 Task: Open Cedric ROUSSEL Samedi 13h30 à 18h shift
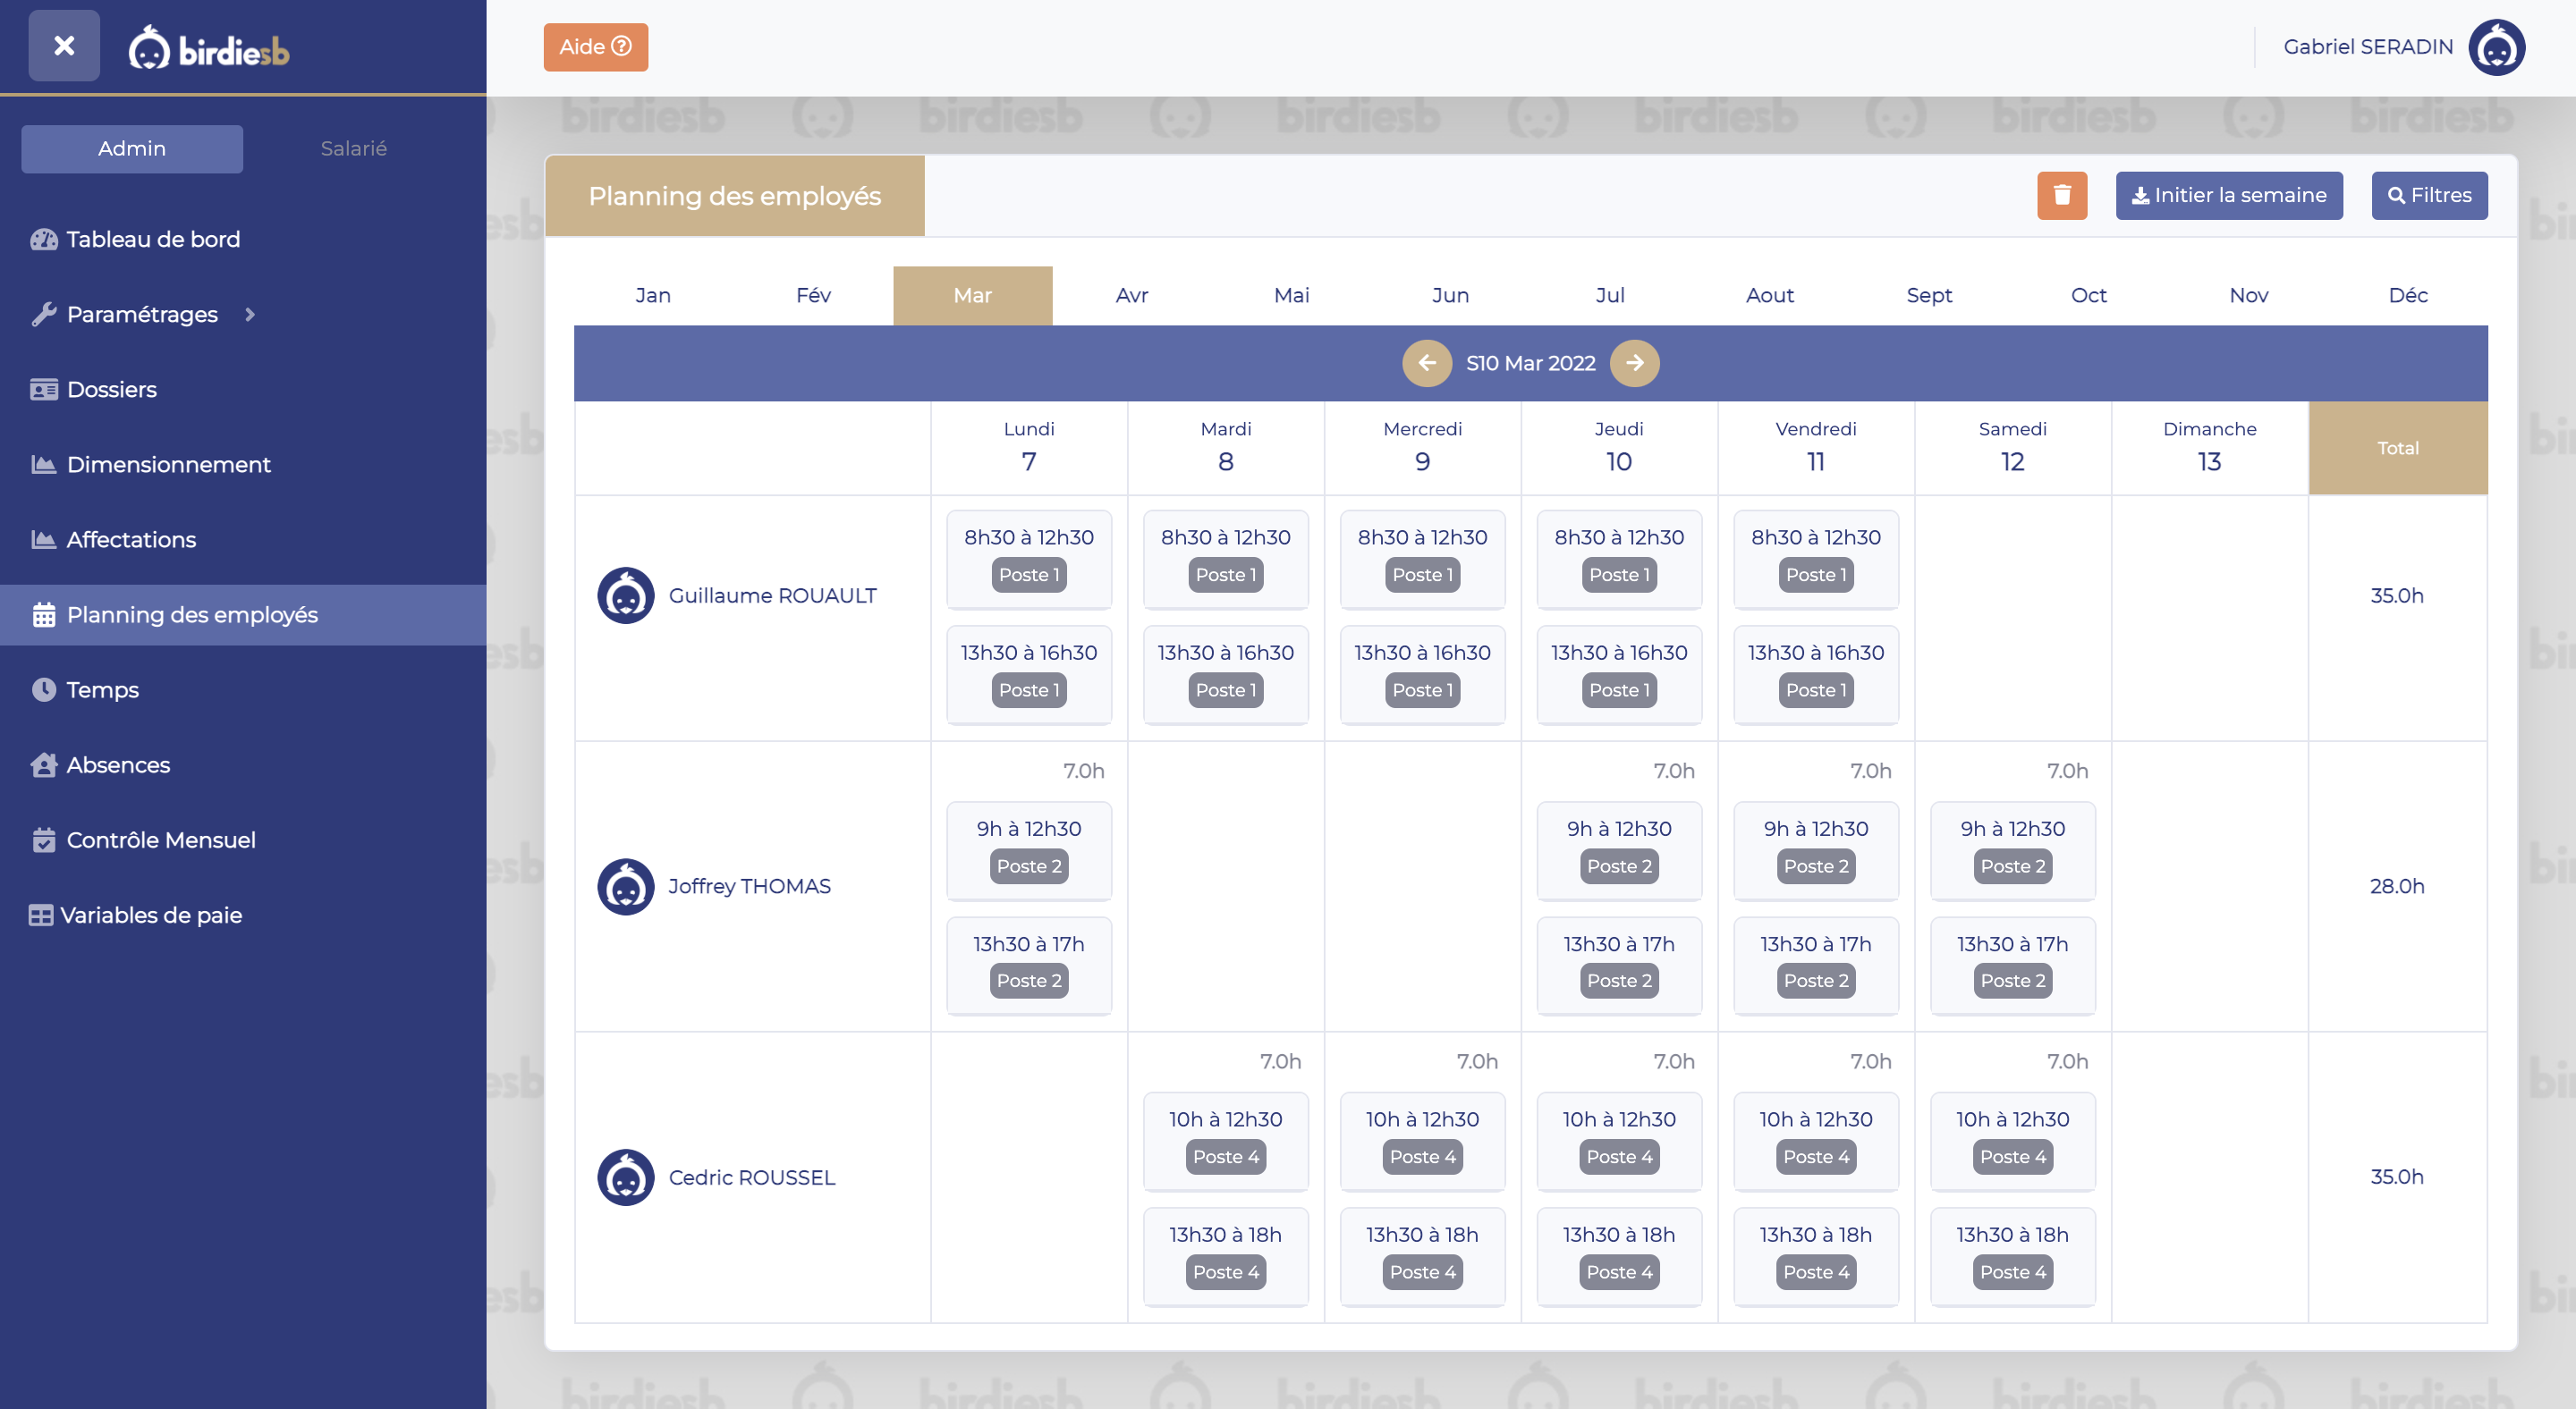click(2011, 1253)
